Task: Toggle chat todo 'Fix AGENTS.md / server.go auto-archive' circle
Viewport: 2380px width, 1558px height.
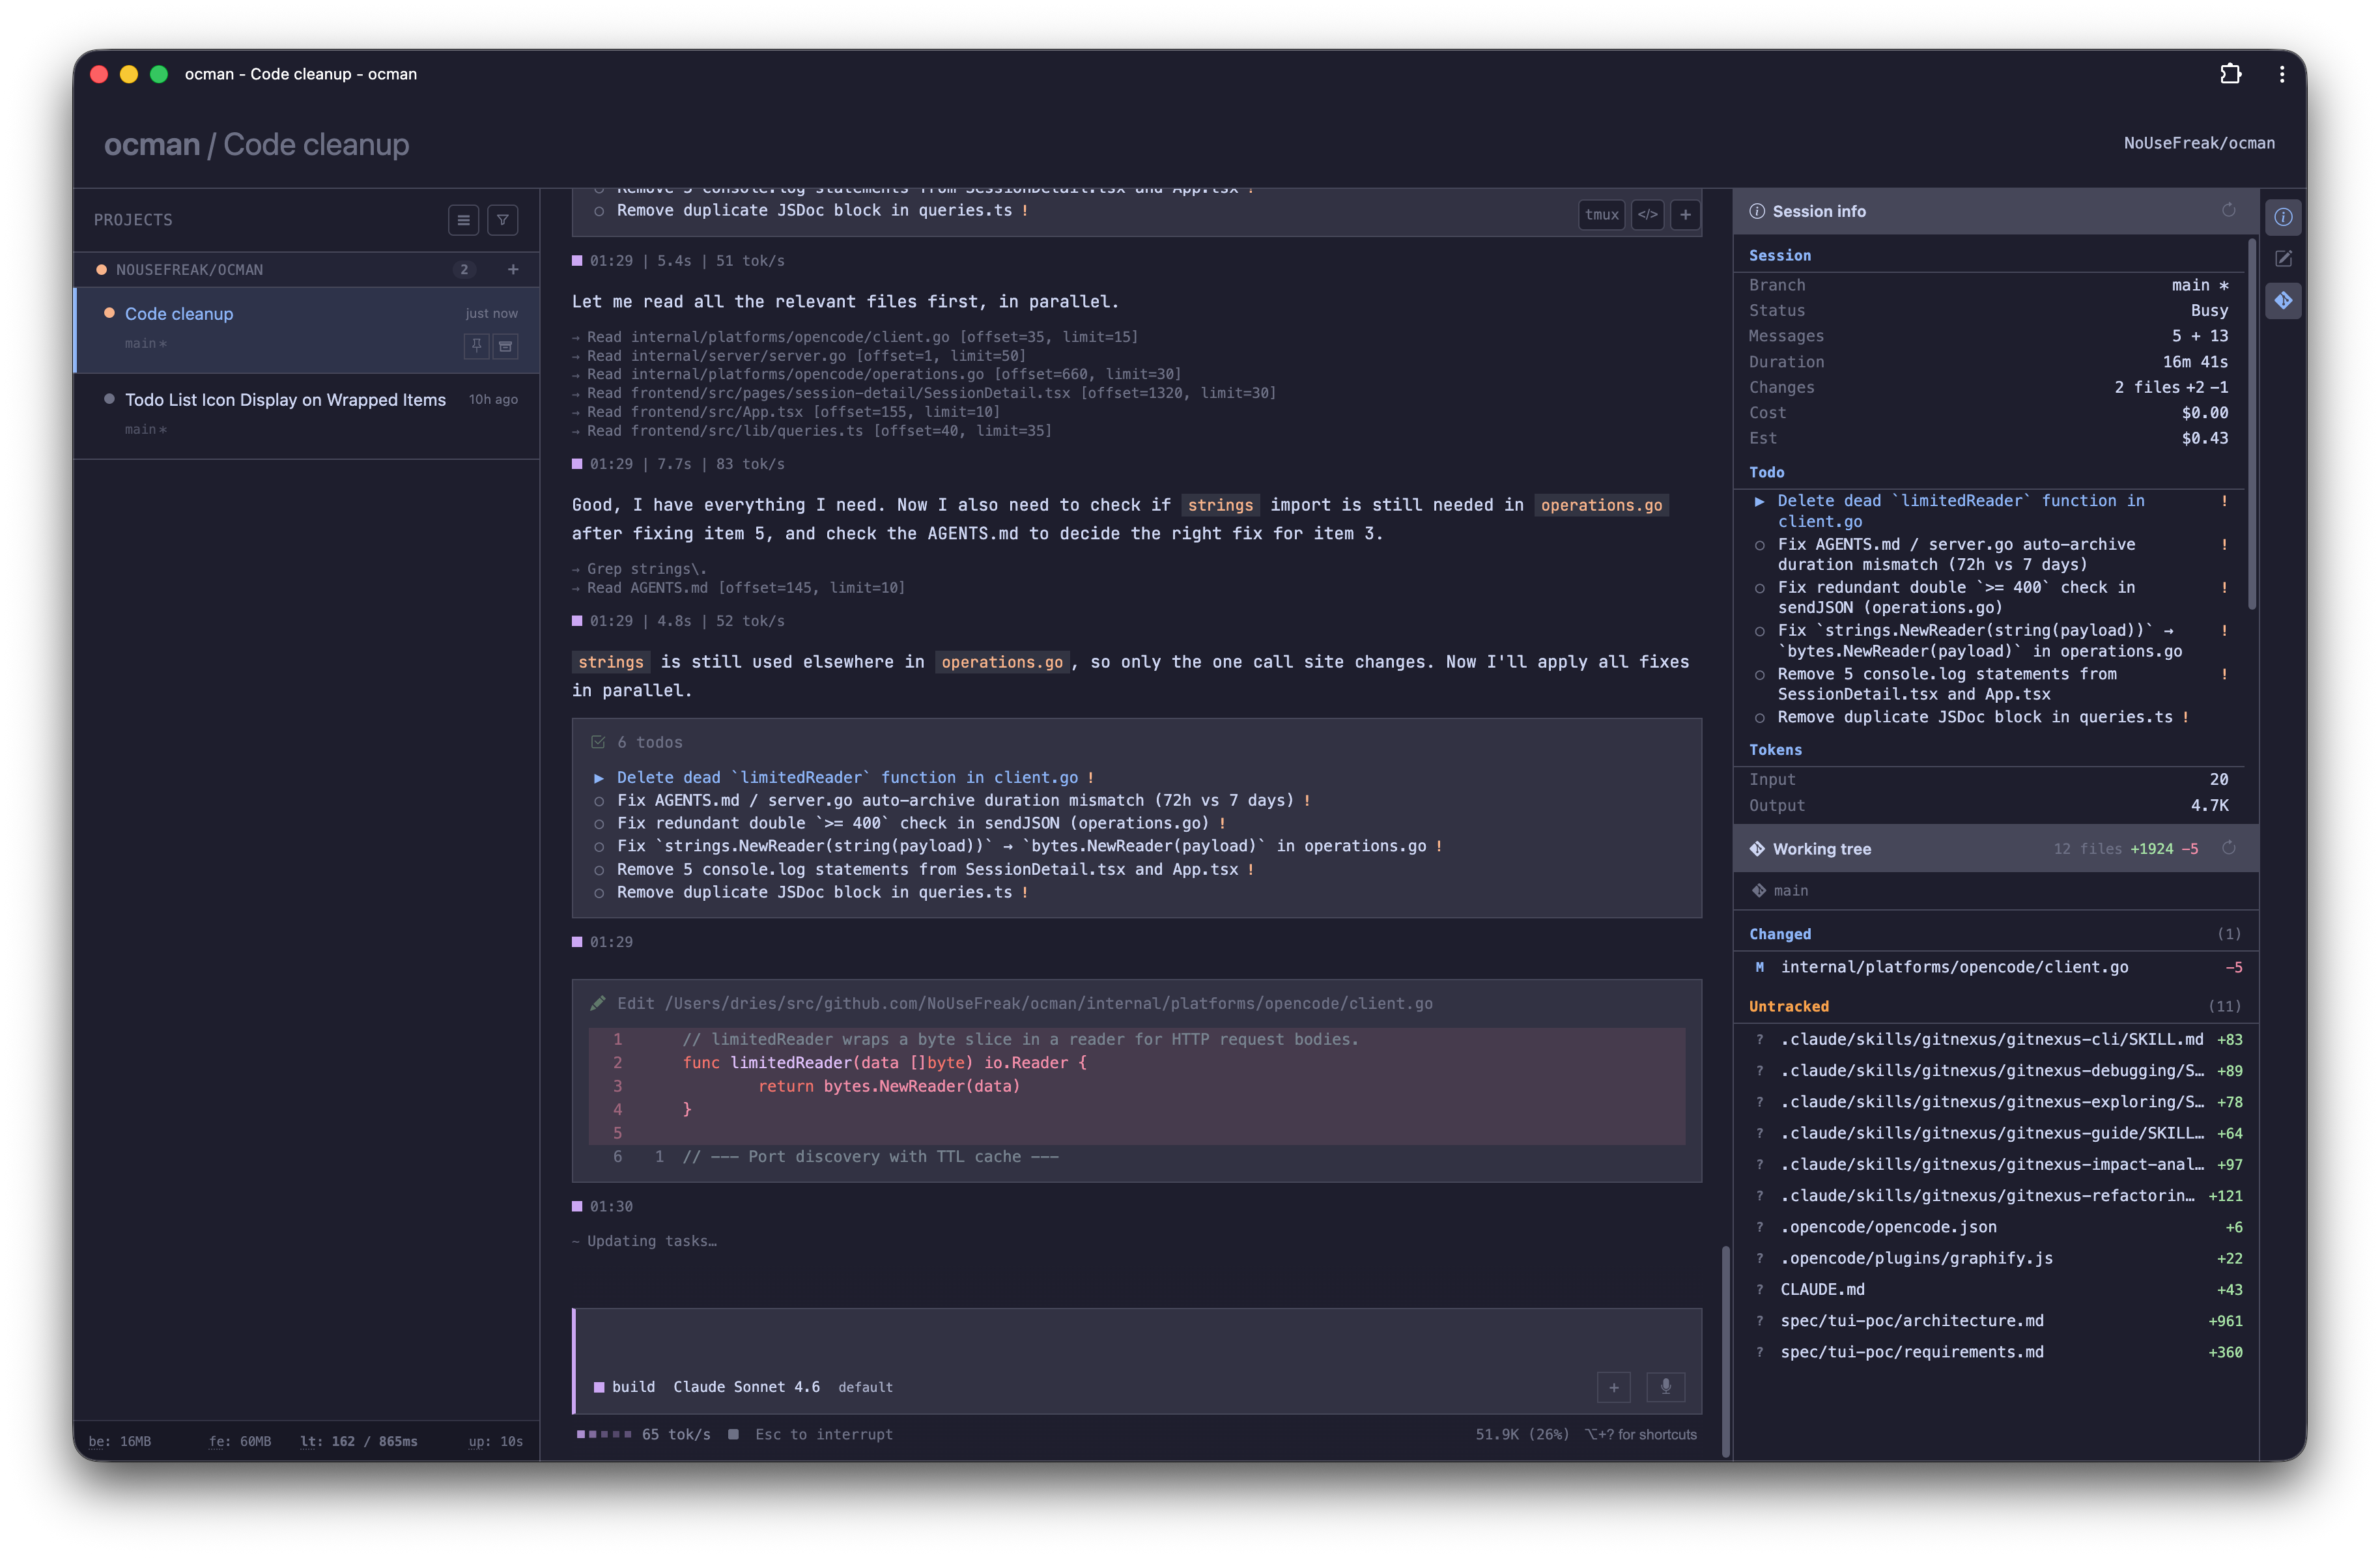Action: (x=599, y=801)
